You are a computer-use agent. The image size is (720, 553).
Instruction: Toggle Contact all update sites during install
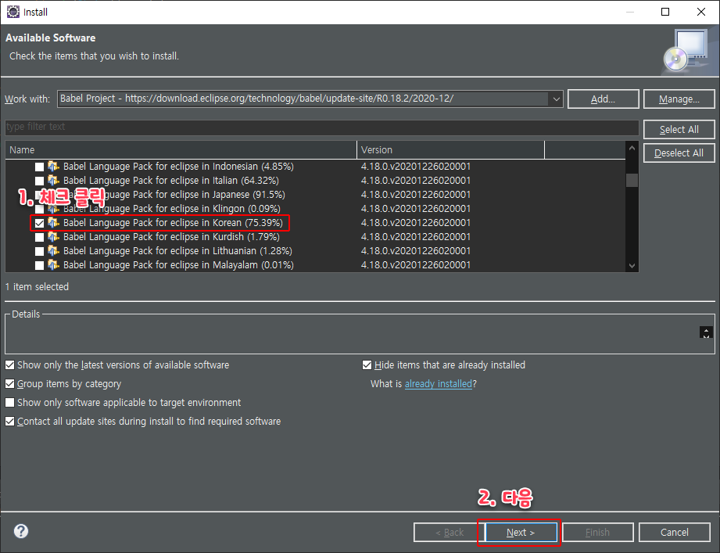click(x=9, y=422)
